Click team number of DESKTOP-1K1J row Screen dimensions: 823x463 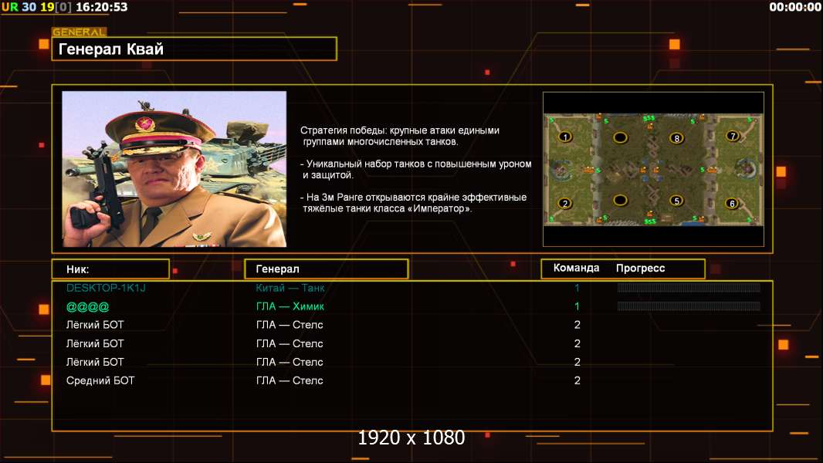coord(577,288)
